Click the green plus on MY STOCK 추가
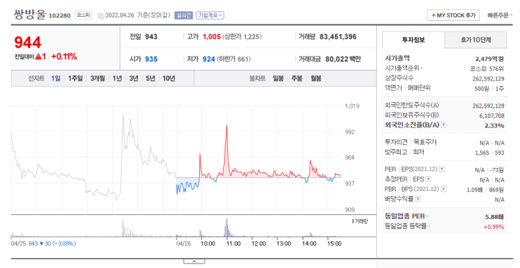 click(x=433, y=15)
